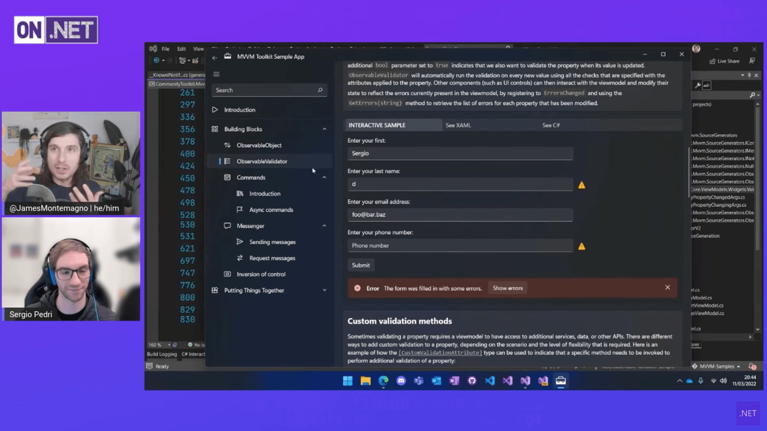Switch to the Interactive Sample tab
Screen dimensions: 767x431
tap(393, 125)
